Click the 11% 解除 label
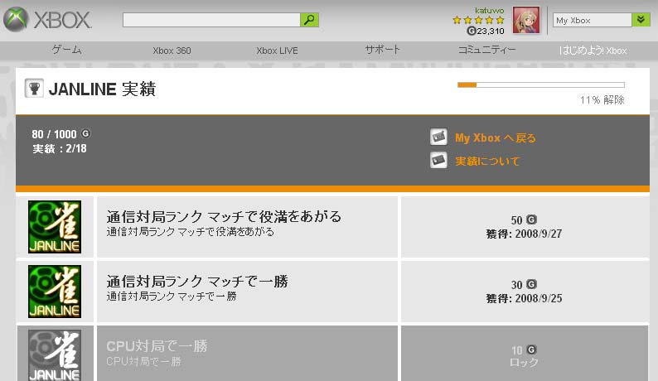658x381 pixels. 602,100
